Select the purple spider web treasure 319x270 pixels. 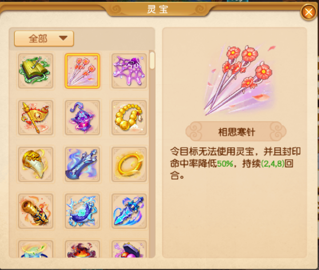129,71
